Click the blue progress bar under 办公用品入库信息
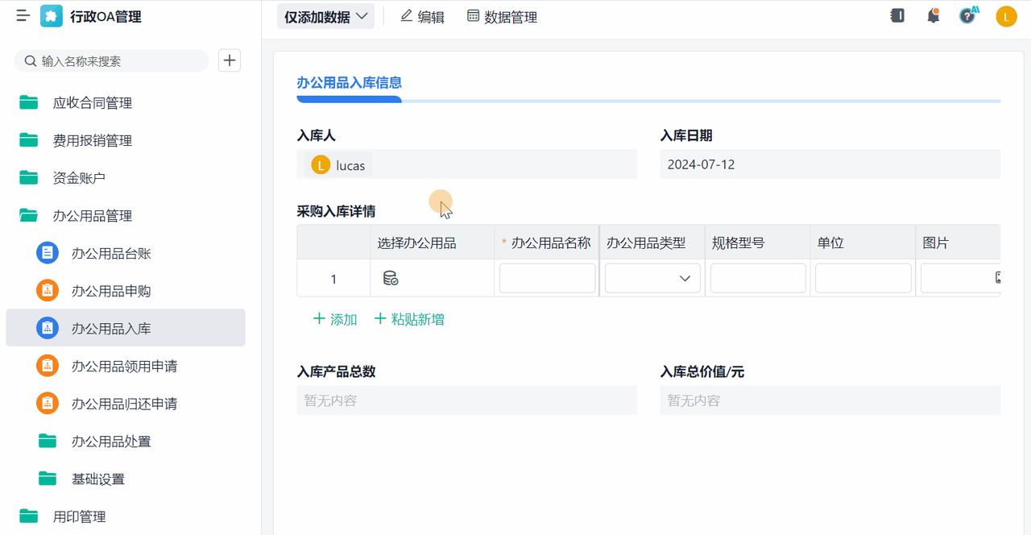Screen dimensions: 1031x535 pos(349,99)
